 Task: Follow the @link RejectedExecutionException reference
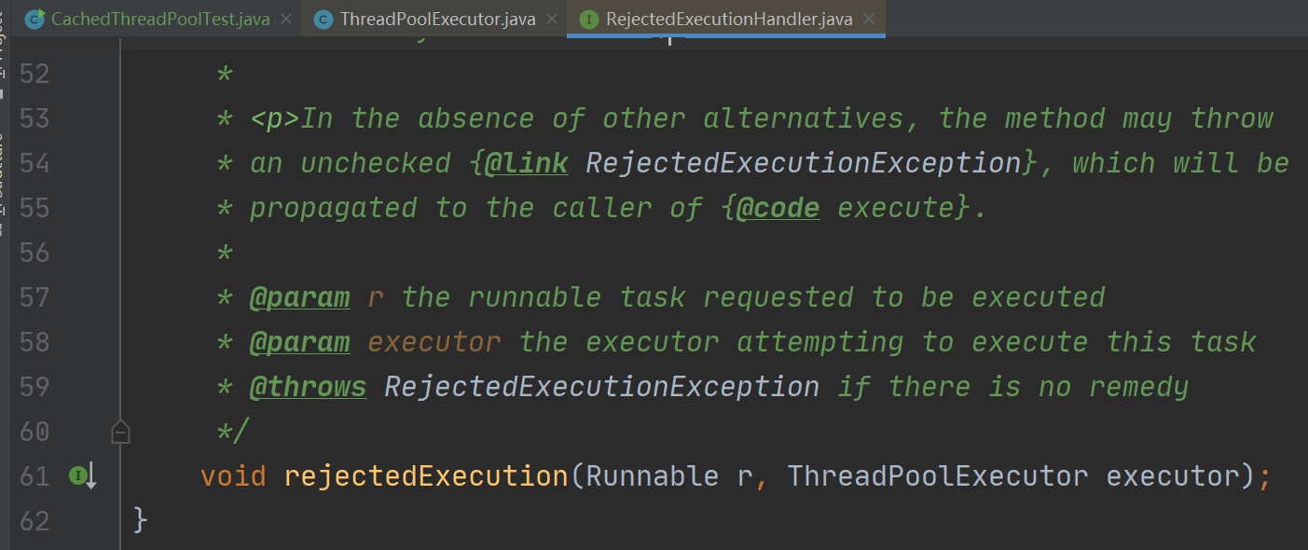[x=803, y=163]
